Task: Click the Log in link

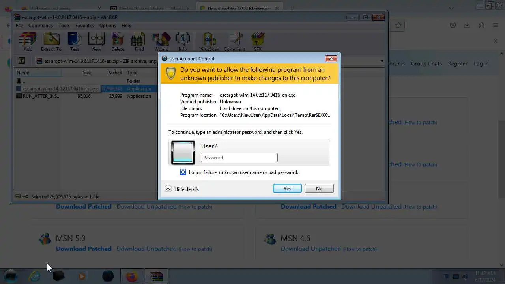Action: pyautogui.click(x=481, y=64)
